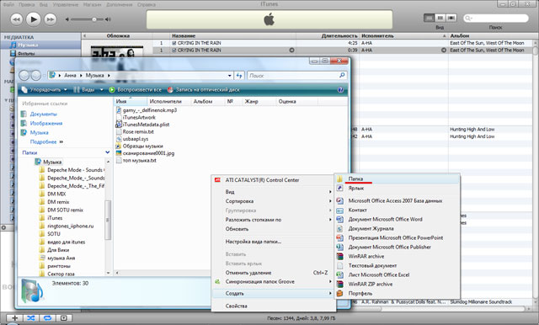Open the Виды dropdown arrow
The width and height of the screenshot is (539, 325).
pyautogui.click(x=101, y=89)
